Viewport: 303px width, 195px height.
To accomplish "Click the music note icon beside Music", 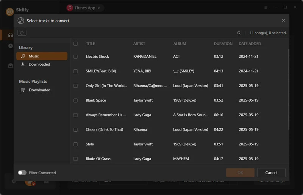I will pyautogui.click(x=23, y=56).
